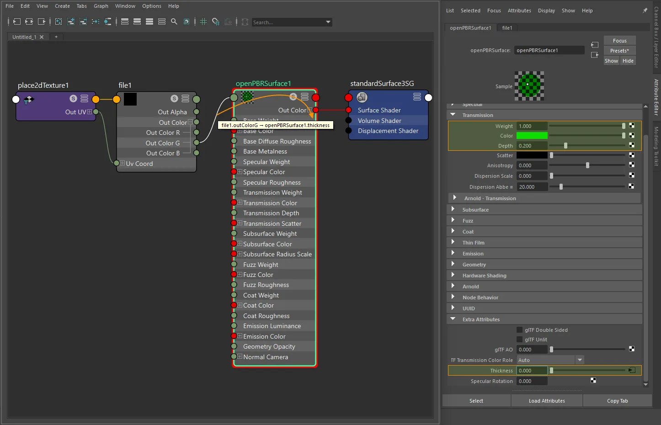This screenshot has height=425, width=661.
Task: Expand the Thin Film section
Action: pos(453,242)
